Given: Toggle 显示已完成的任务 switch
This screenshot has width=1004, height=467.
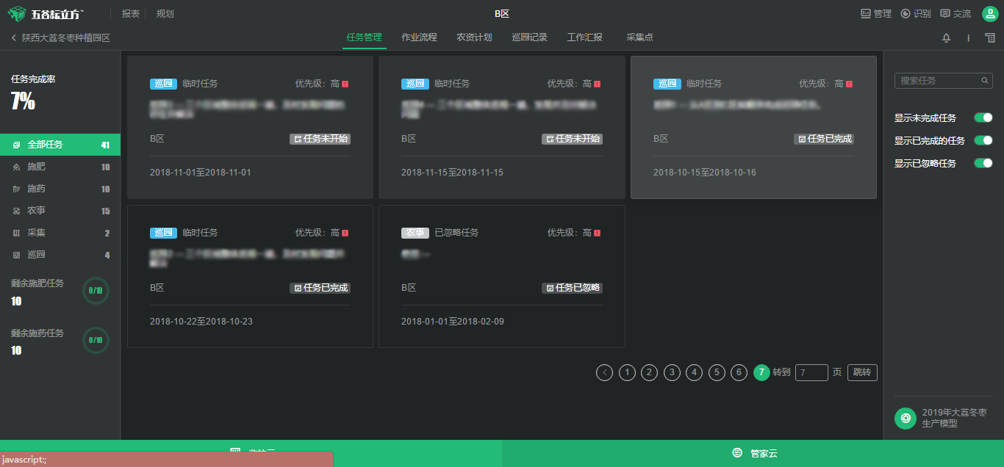Looking at the screenshot, I should pos(983,140).
